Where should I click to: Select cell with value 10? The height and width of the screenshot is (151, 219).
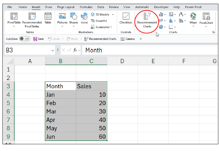(92, 95)
